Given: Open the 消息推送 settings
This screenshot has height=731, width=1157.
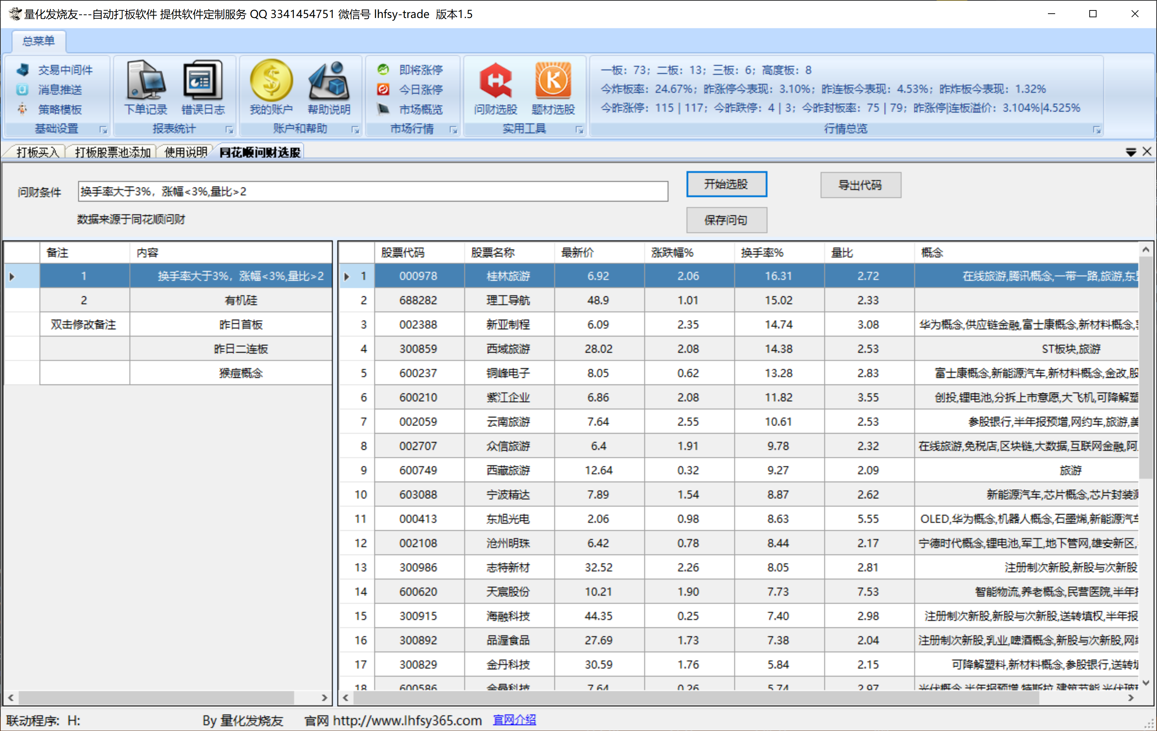Looking at the screenshot, I should click(49, 90).
